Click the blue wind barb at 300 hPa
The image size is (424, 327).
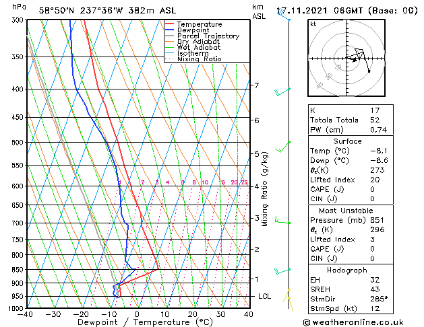coord(284,15)
